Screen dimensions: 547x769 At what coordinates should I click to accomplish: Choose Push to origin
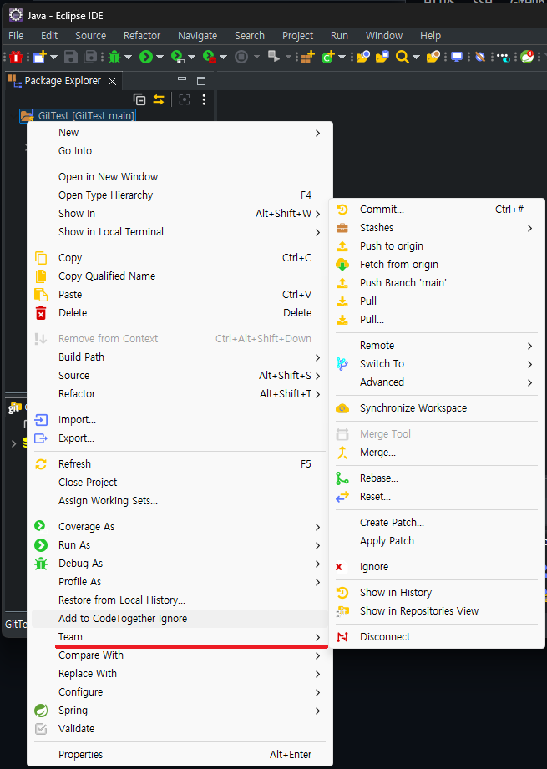point(437,246)
